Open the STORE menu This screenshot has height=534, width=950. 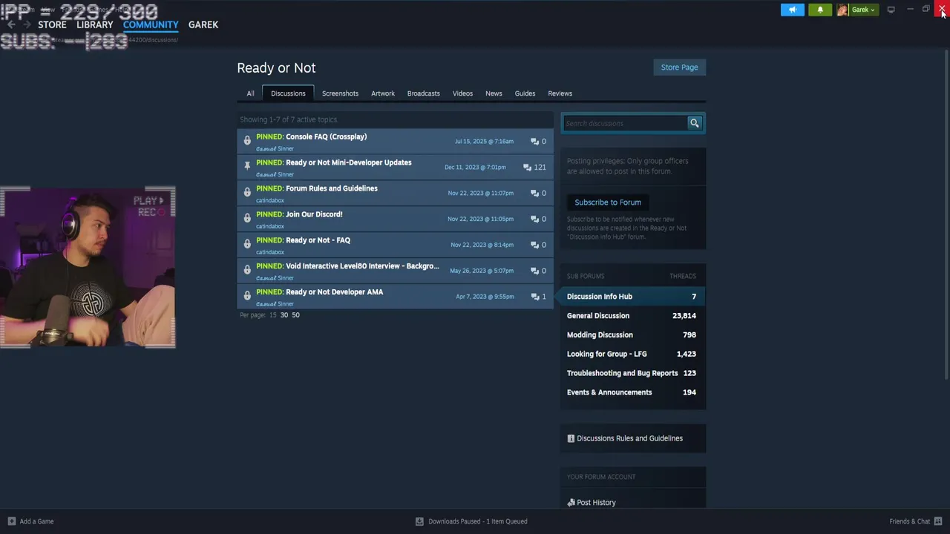pos(52,24)
